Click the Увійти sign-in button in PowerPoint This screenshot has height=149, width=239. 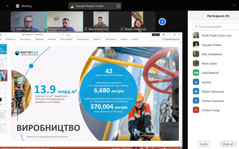[x=156, y=35]
